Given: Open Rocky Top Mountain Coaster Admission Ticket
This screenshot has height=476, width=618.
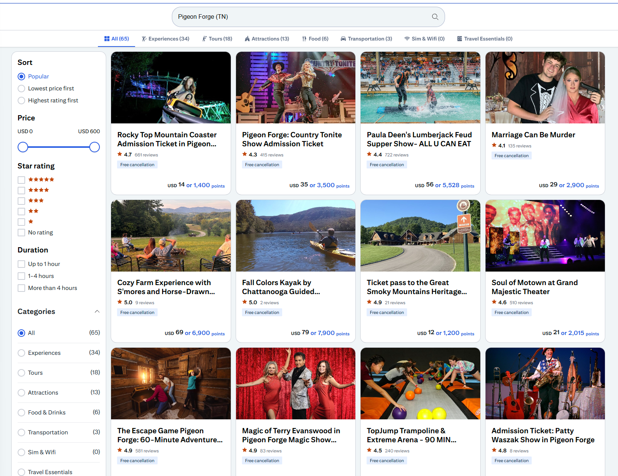Looking at the screenshot, I should click(x=167, y=139).
